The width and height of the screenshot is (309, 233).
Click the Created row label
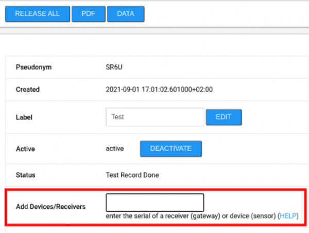(28, 89)
